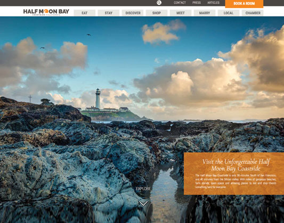Image resolution: width=284 pixels, height=223 pixels.
Task: Select the Stay menu item
Action: pos(109,13)
